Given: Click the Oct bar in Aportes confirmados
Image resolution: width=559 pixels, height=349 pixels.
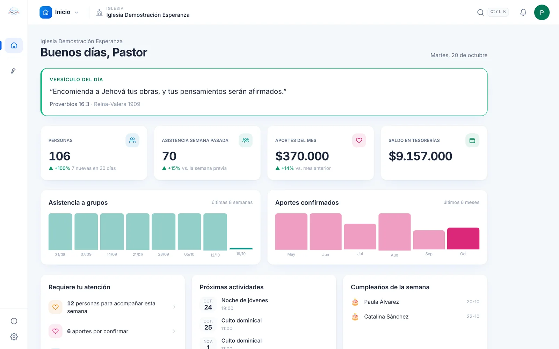Looking at the screenshot, I should pos(463,238).
